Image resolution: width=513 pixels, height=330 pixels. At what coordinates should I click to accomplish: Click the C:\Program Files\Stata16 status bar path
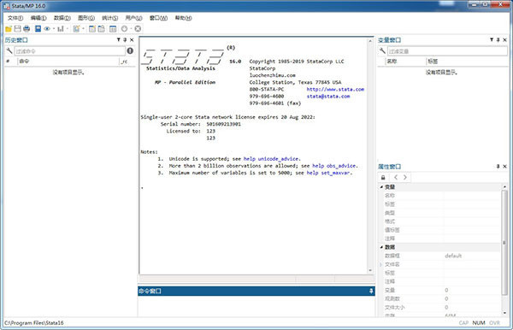[34, 323]
